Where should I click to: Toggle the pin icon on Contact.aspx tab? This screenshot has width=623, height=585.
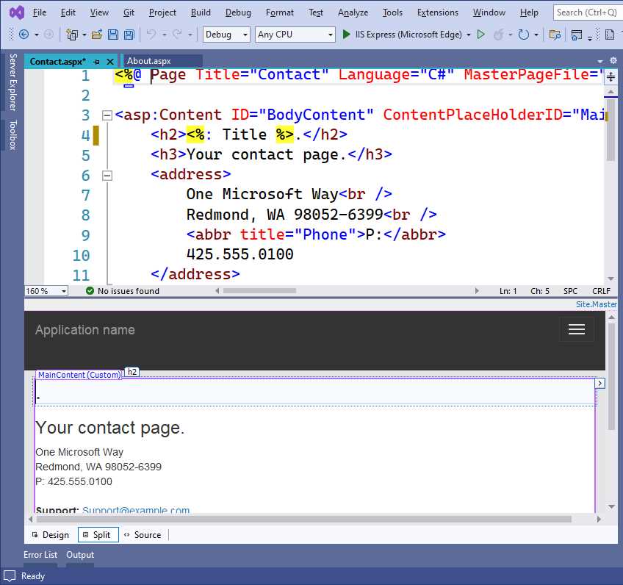click(x=96, y=61)
